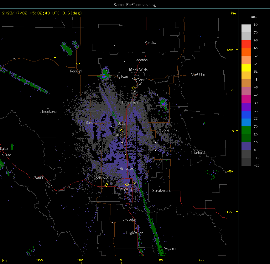Click the Lacombe label
Image resolution: width=270 pixels, height=264 pixels.
pos(141,60)
